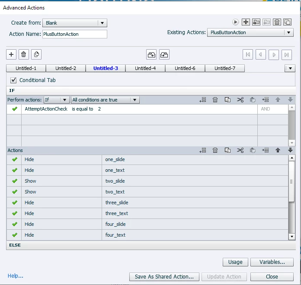This screenshot has height=285, width=301.
Task: Move decision tab left icon
Action: point(151,54)
